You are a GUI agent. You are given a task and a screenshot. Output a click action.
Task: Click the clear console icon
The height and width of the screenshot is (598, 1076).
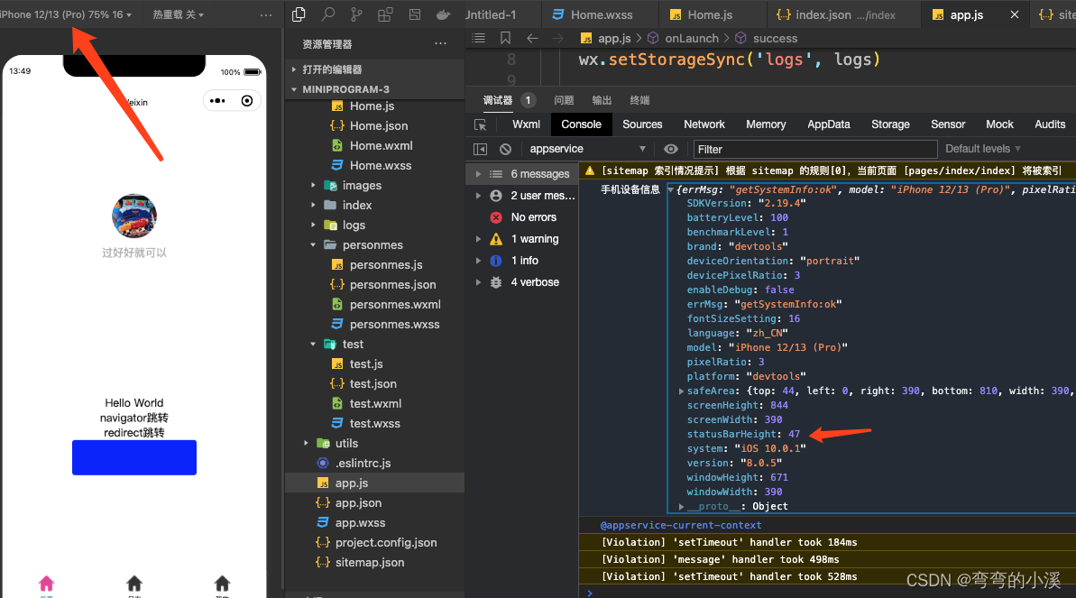tap(506, 149)
